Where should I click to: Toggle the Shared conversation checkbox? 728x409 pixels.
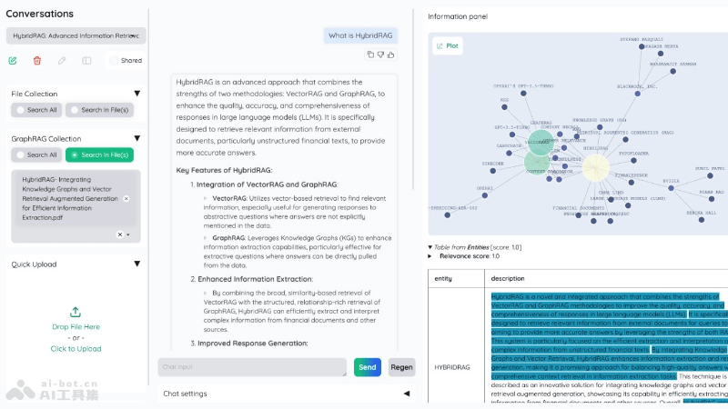click(115, 61)
